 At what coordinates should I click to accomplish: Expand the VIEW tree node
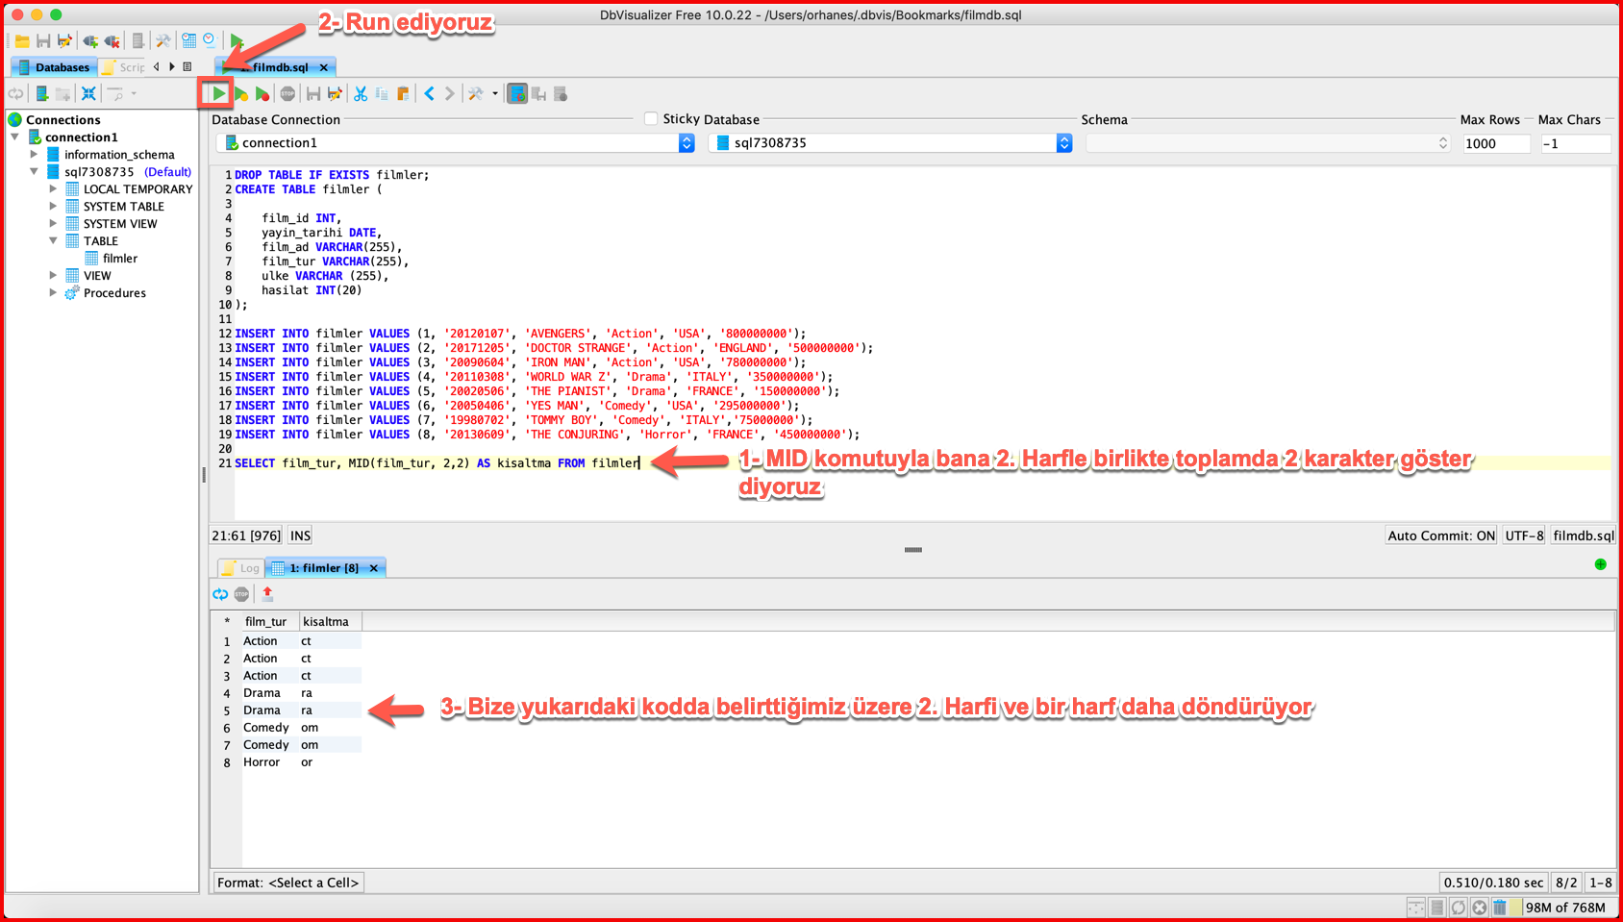click(x=54, y=276)
